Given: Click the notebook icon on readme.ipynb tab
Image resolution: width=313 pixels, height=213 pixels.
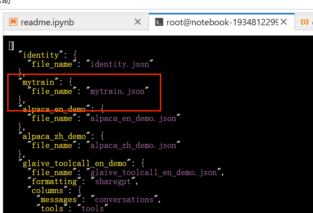Looking at the screenshot, I should tap(13, 22).
